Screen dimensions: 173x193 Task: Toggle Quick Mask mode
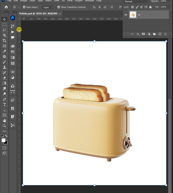point(5,148)
